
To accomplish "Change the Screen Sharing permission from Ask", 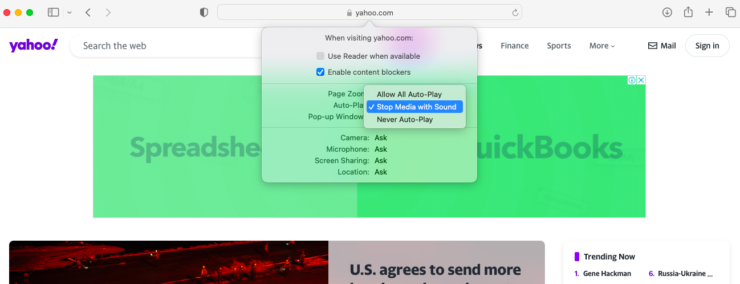I will [x=381, y=160].
